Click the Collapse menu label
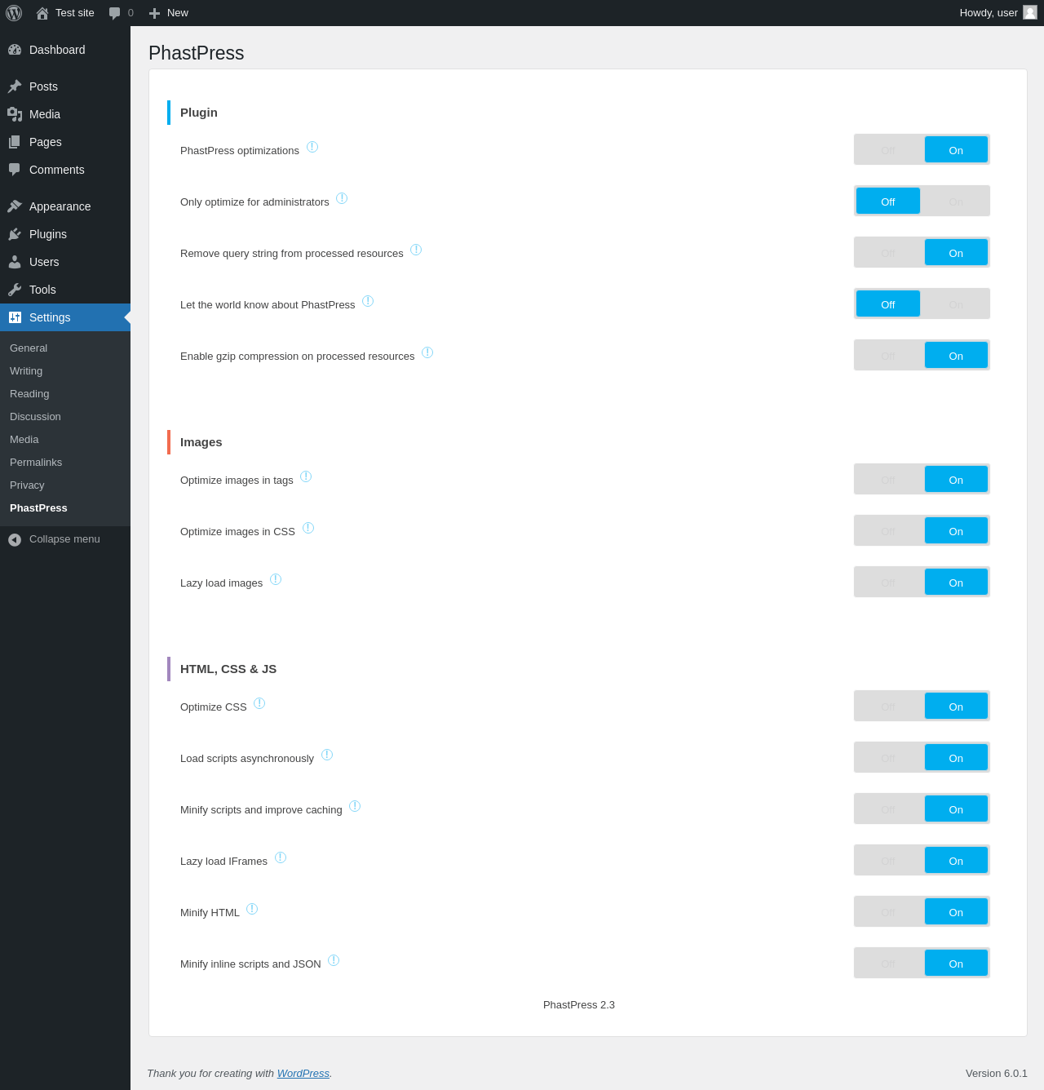The height and width of the screenshot is (1090, 1044). coord(64,539)
